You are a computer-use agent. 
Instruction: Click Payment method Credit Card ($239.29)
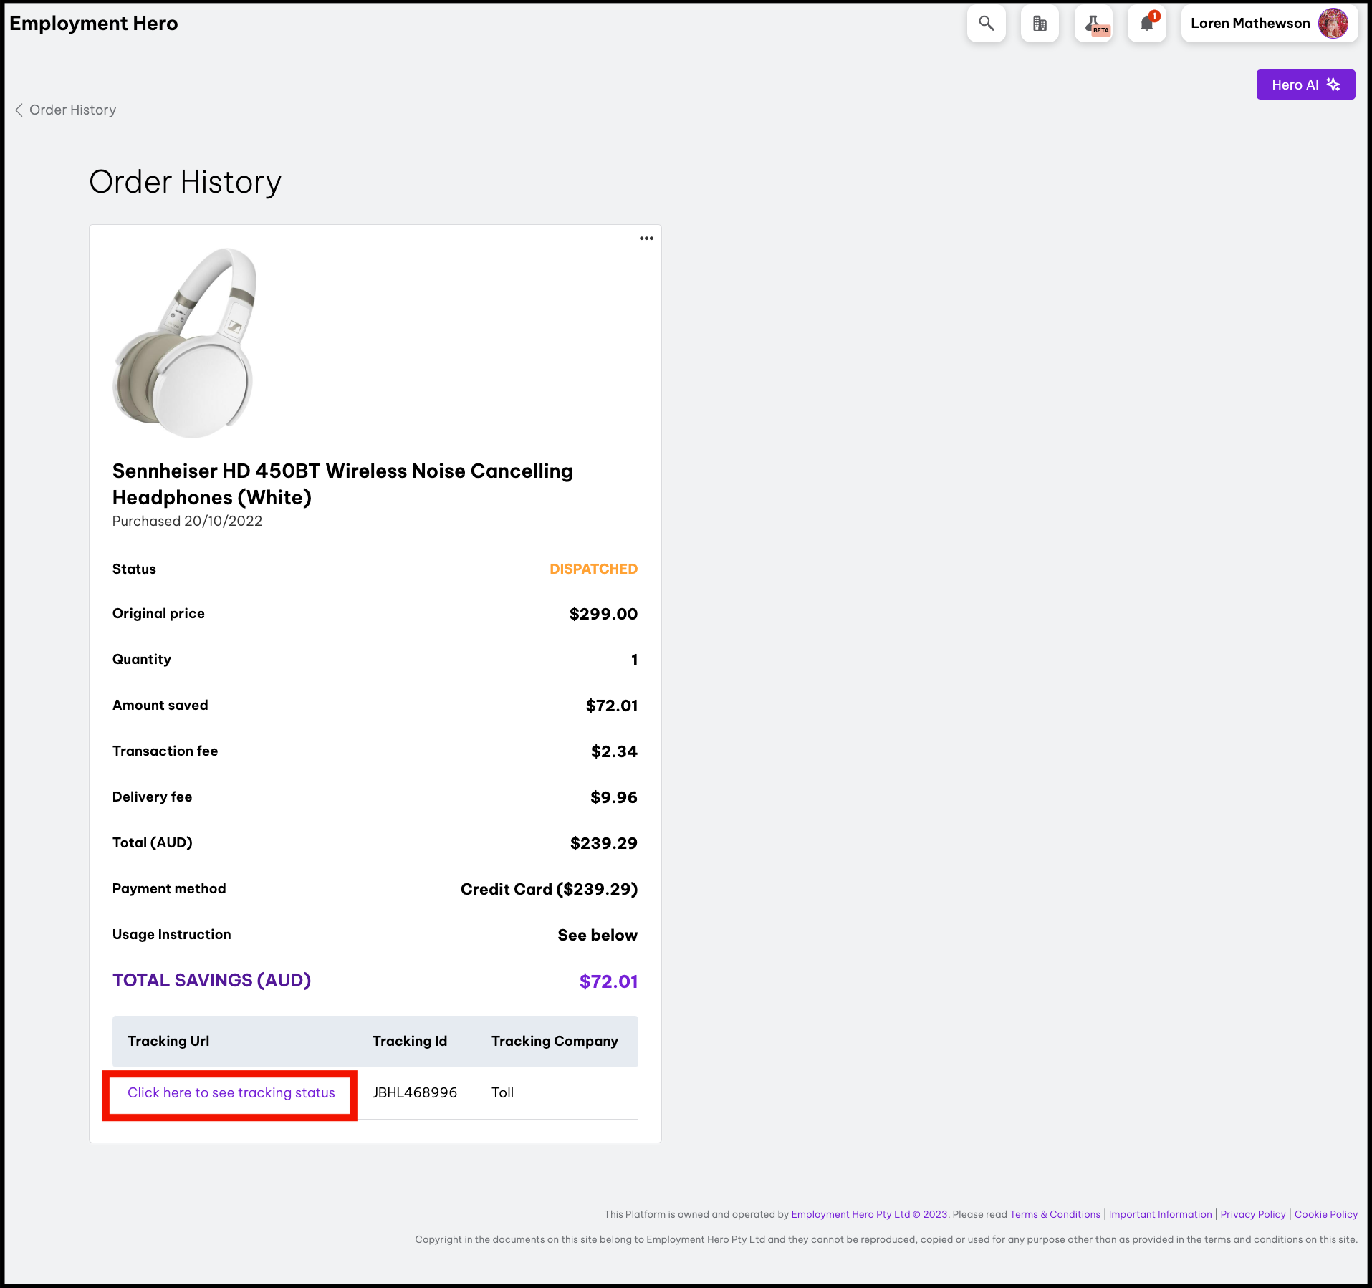tap(549, 889)
